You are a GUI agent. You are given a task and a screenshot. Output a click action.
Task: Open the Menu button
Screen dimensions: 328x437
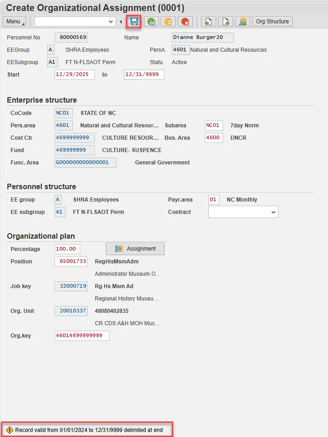[x=15, y=22]
